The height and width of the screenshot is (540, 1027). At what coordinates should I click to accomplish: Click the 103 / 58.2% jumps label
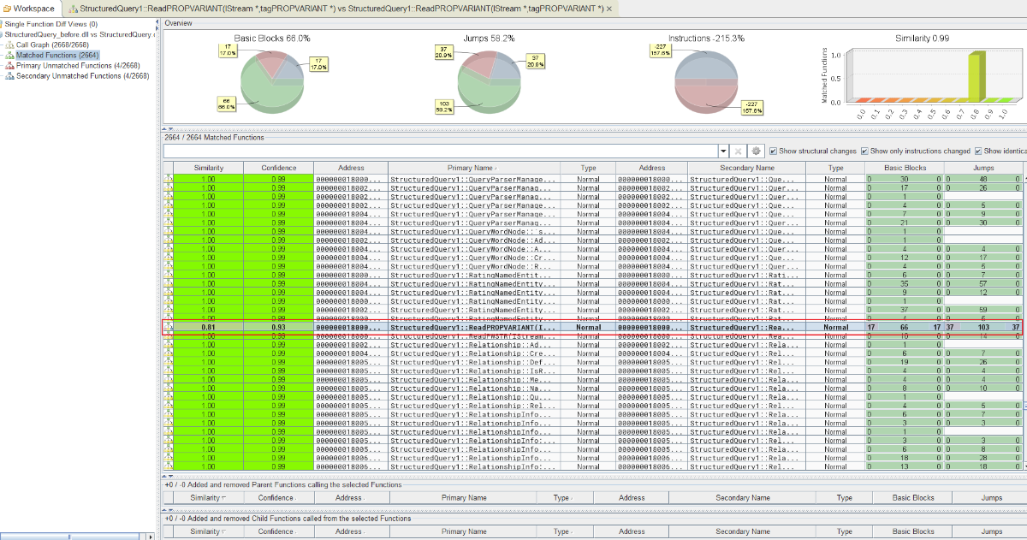click(444, 106)
